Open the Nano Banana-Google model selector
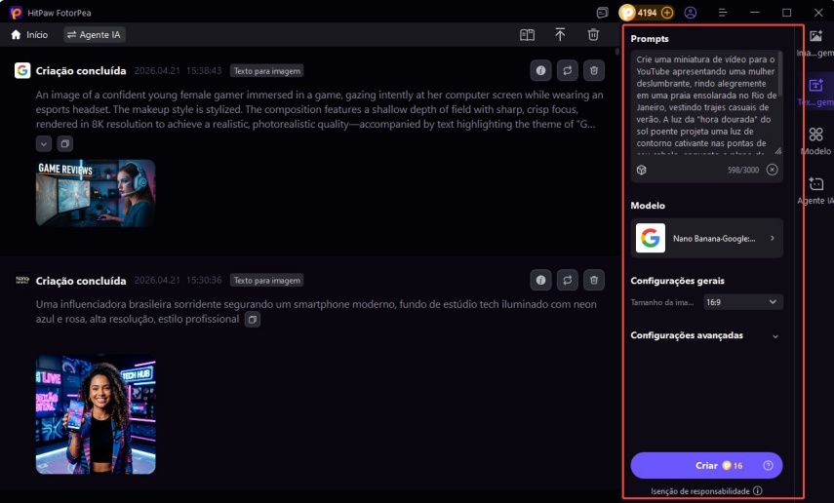Screen dimensions: 834x503 [706, 238]
